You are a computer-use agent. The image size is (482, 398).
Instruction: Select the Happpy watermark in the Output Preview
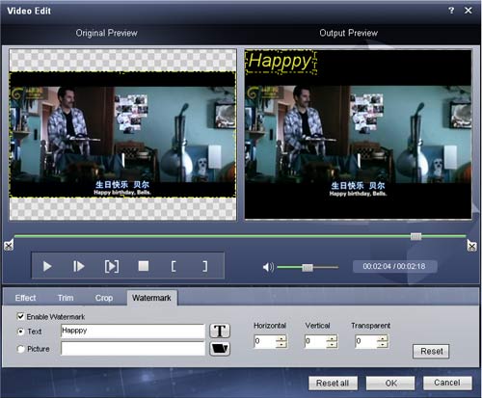pos(281,62)
